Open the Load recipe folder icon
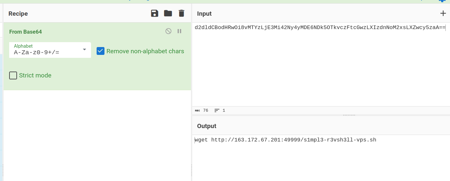The image size is (450, 181). 168,13
